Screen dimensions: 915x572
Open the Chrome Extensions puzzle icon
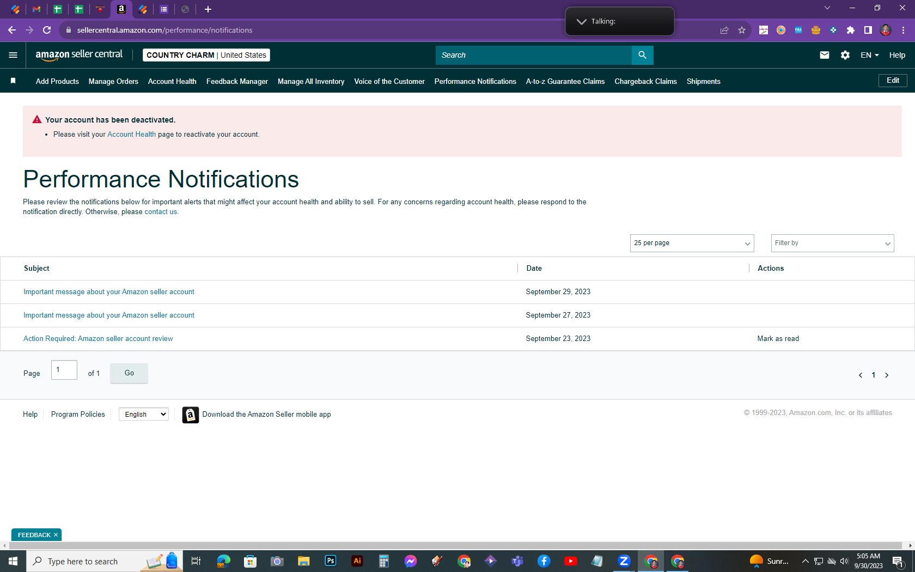(851, 30)
